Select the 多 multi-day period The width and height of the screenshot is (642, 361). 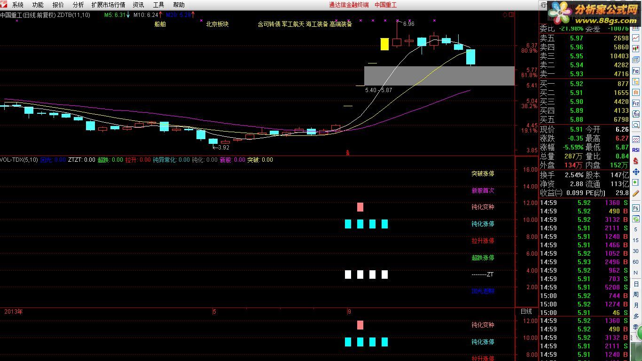(x=635, y=316)
